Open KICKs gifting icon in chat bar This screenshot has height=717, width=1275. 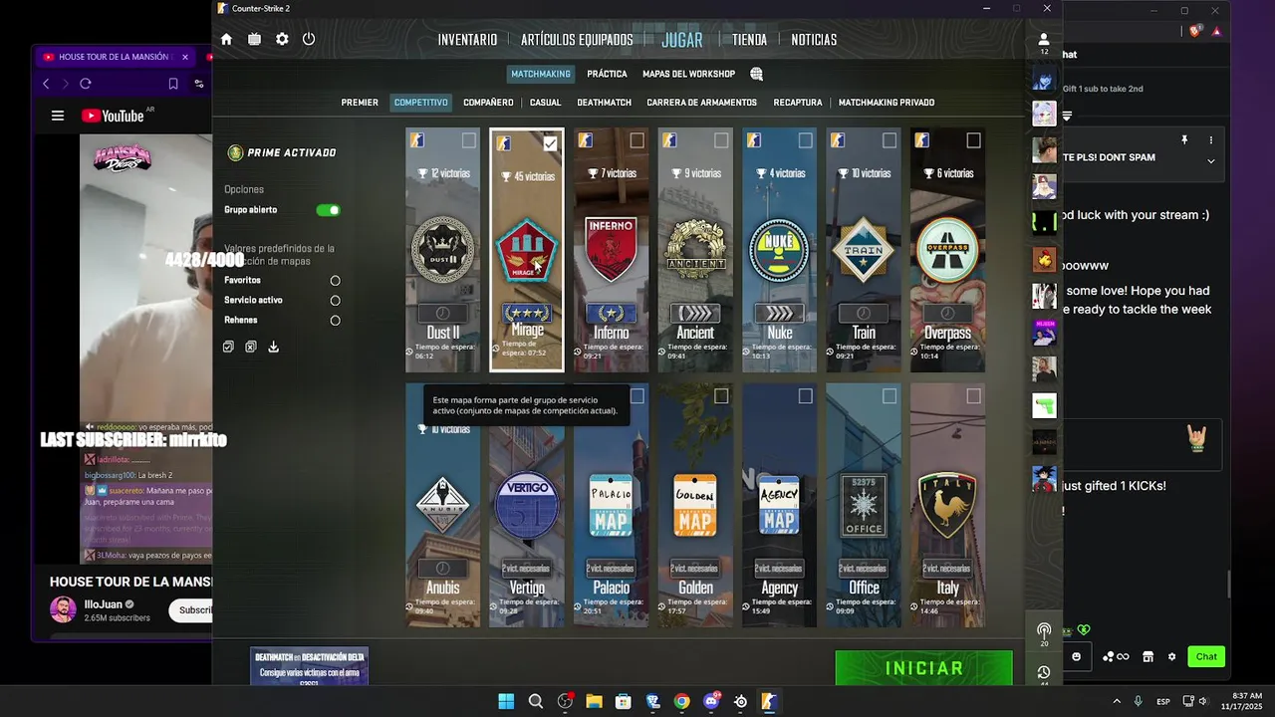coord(1116,656)
